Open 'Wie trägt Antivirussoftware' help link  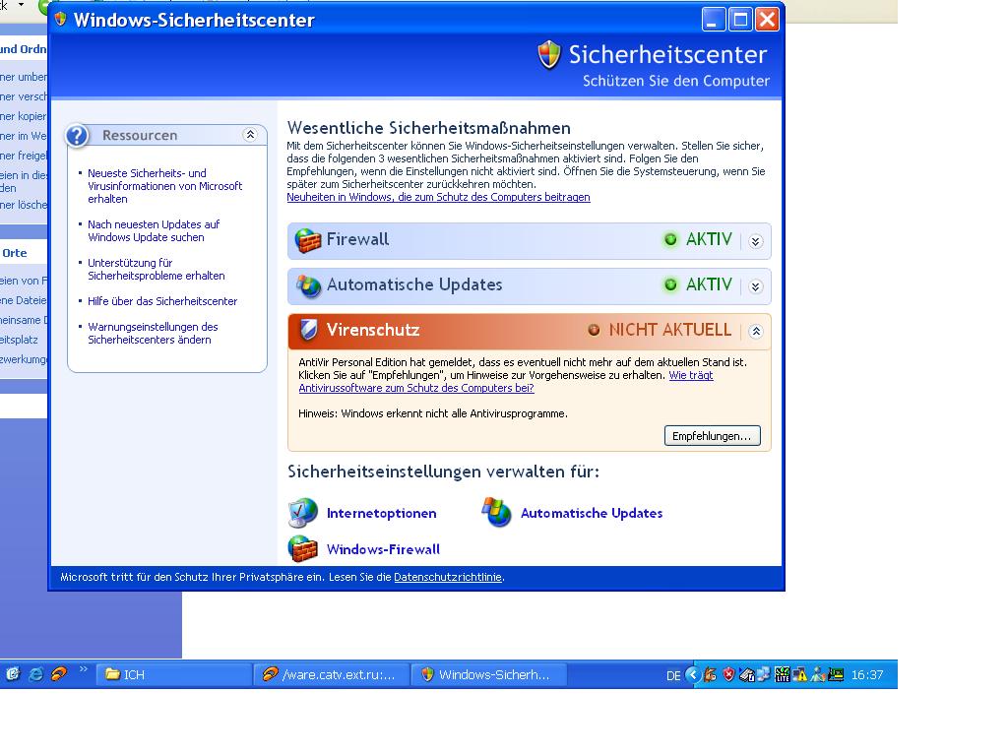click(x=506, y=382)
